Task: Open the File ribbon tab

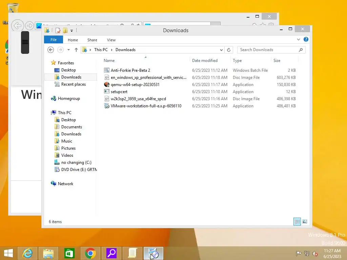Action: (53, 40)
